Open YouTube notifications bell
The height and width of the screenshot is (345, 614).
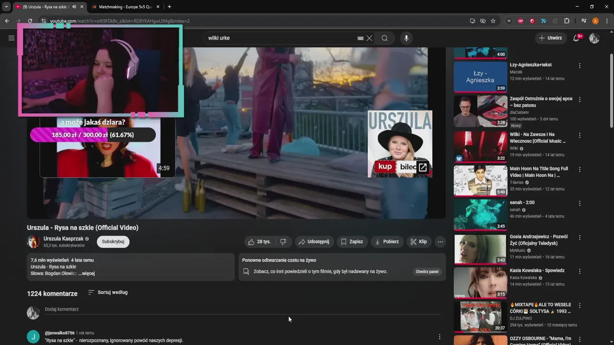coord(577,38)
